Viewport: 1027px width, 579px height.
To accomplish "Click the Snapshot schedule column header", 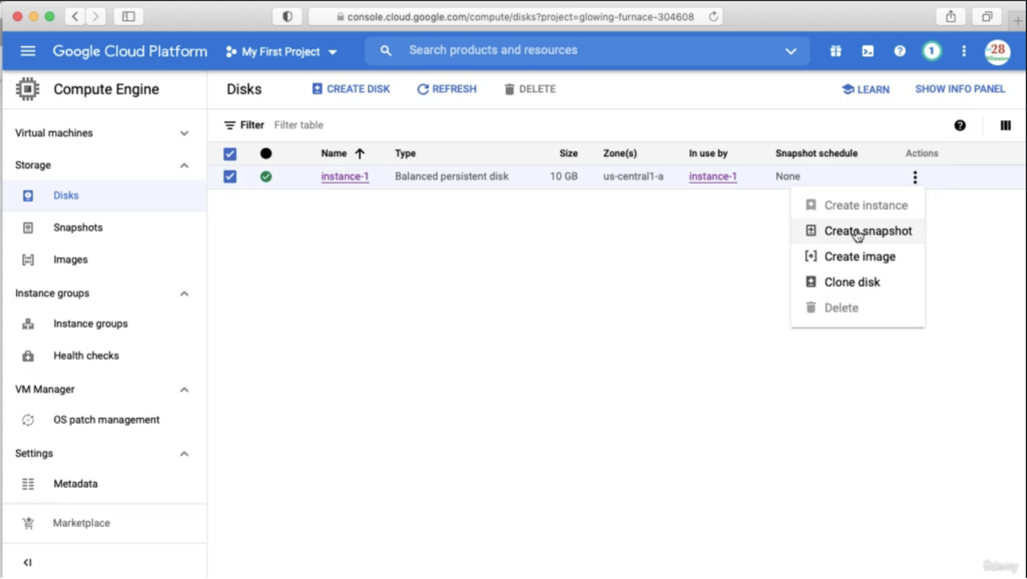I will pyautogui.click(x=816, y=154).
